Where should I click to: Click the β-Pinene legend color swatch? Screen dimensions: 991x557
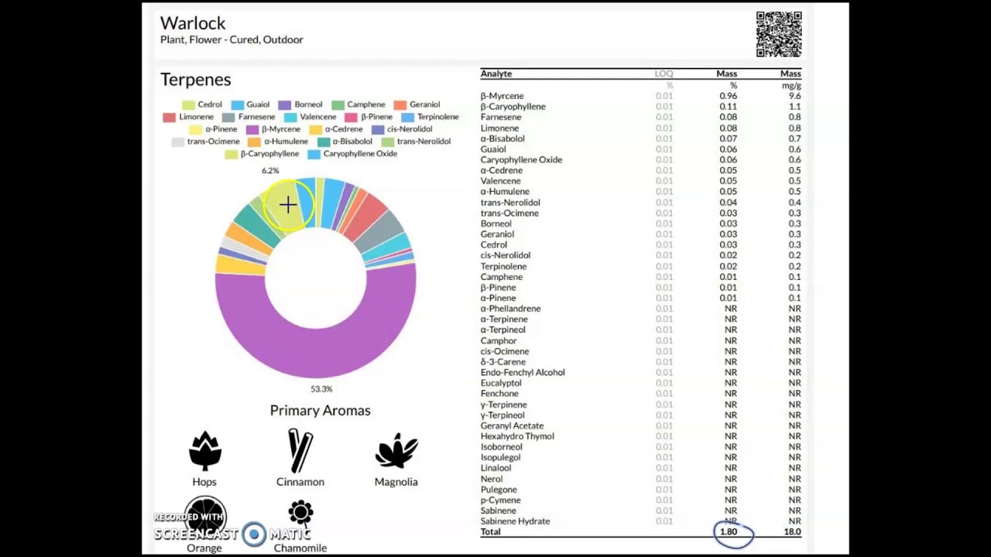point(351,117)
